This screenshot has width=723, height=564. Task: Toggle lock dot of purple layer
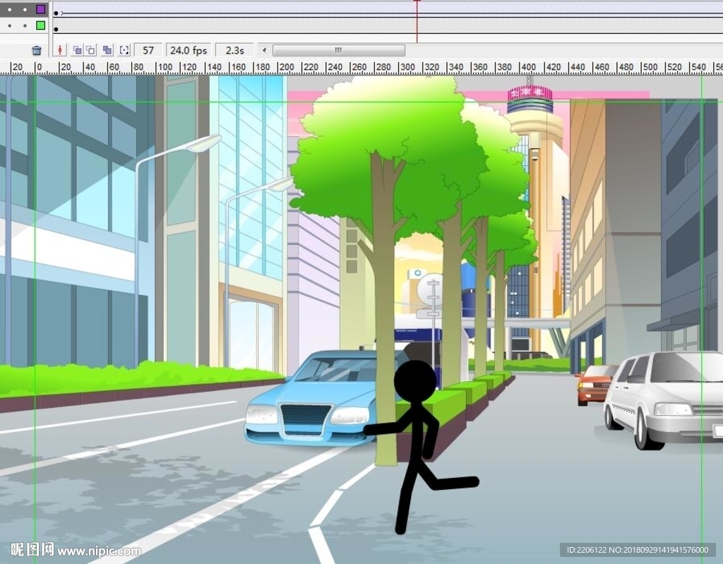[25, 10]
